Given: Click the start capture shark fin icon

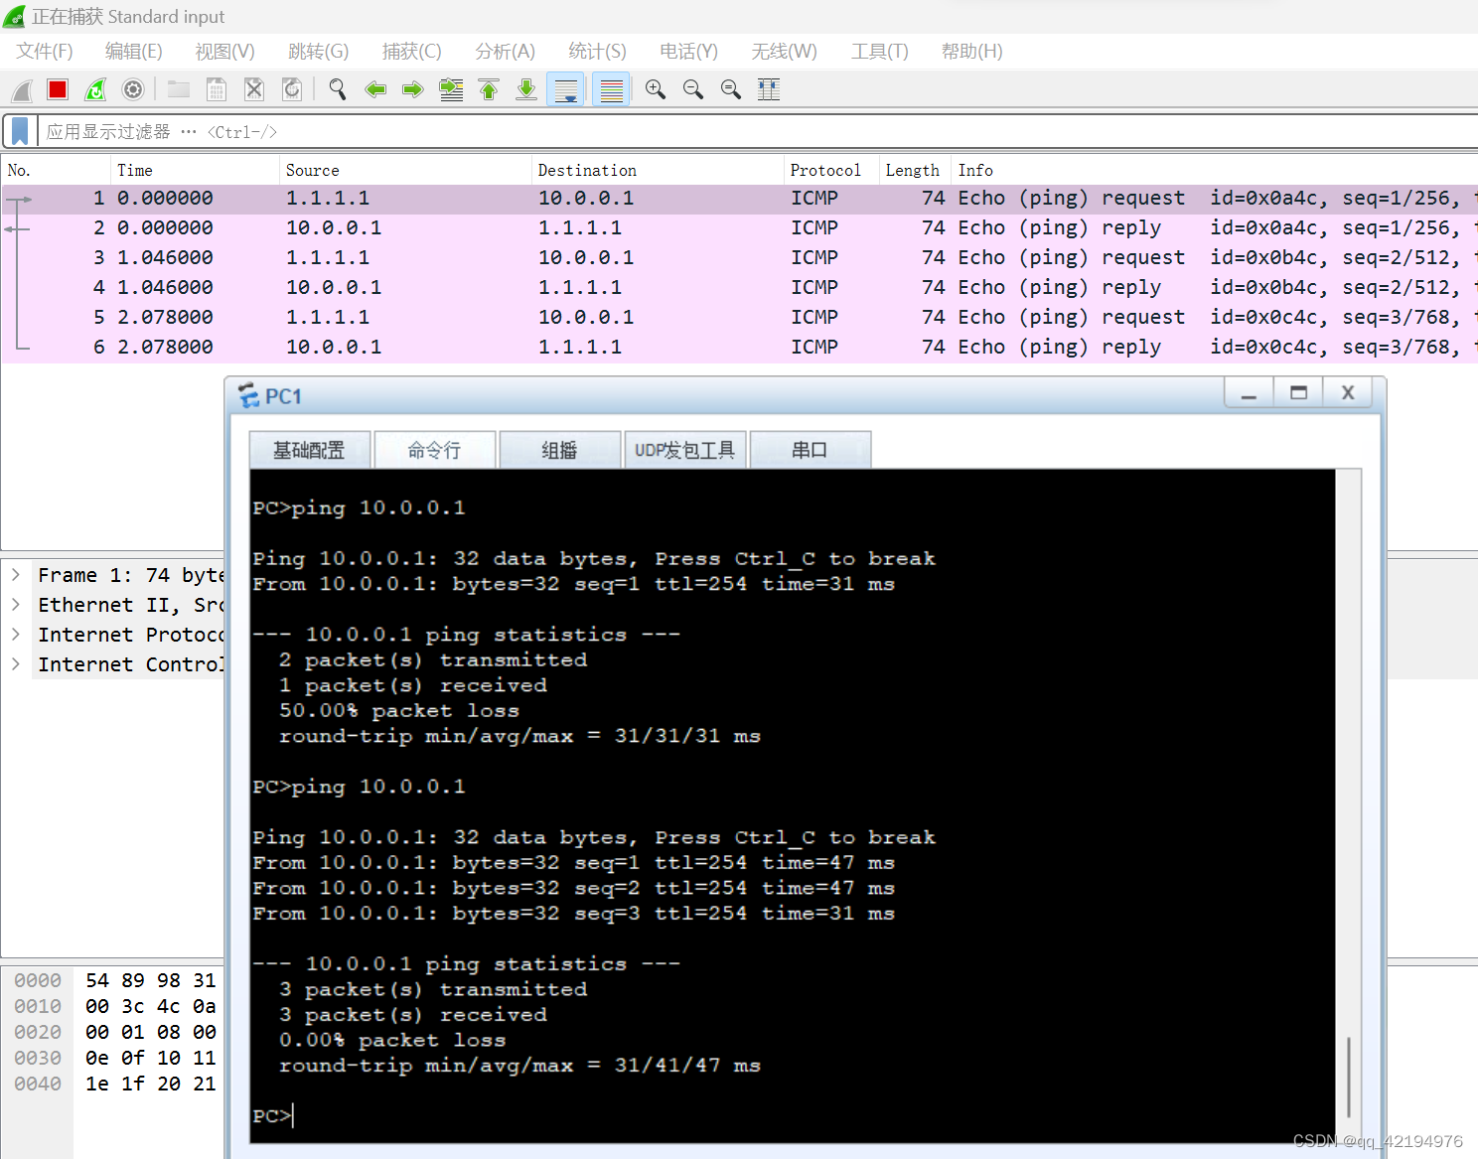Looking at the screenshot, I should [22, 90].
